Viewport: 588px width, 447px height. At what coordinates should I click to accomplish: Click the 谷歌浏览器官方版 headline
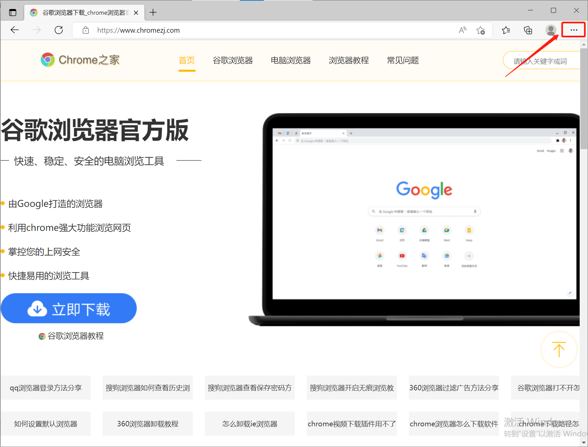pos(95,130)
